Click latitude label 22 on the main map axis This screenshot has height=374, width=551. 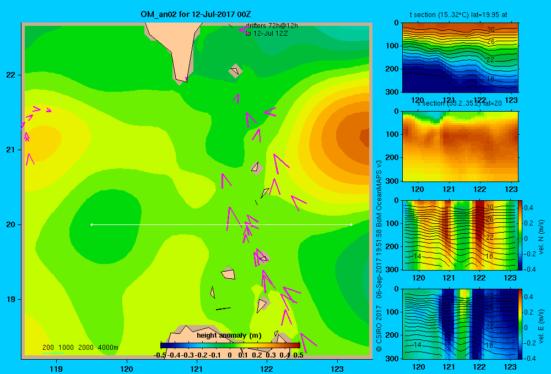11,75
